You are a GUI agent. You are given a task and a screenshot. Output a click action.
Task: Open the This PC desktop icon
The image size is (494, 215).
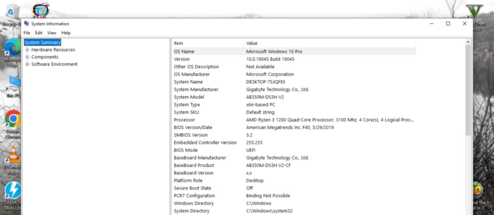pyautogui.click(x=14, y=84)
